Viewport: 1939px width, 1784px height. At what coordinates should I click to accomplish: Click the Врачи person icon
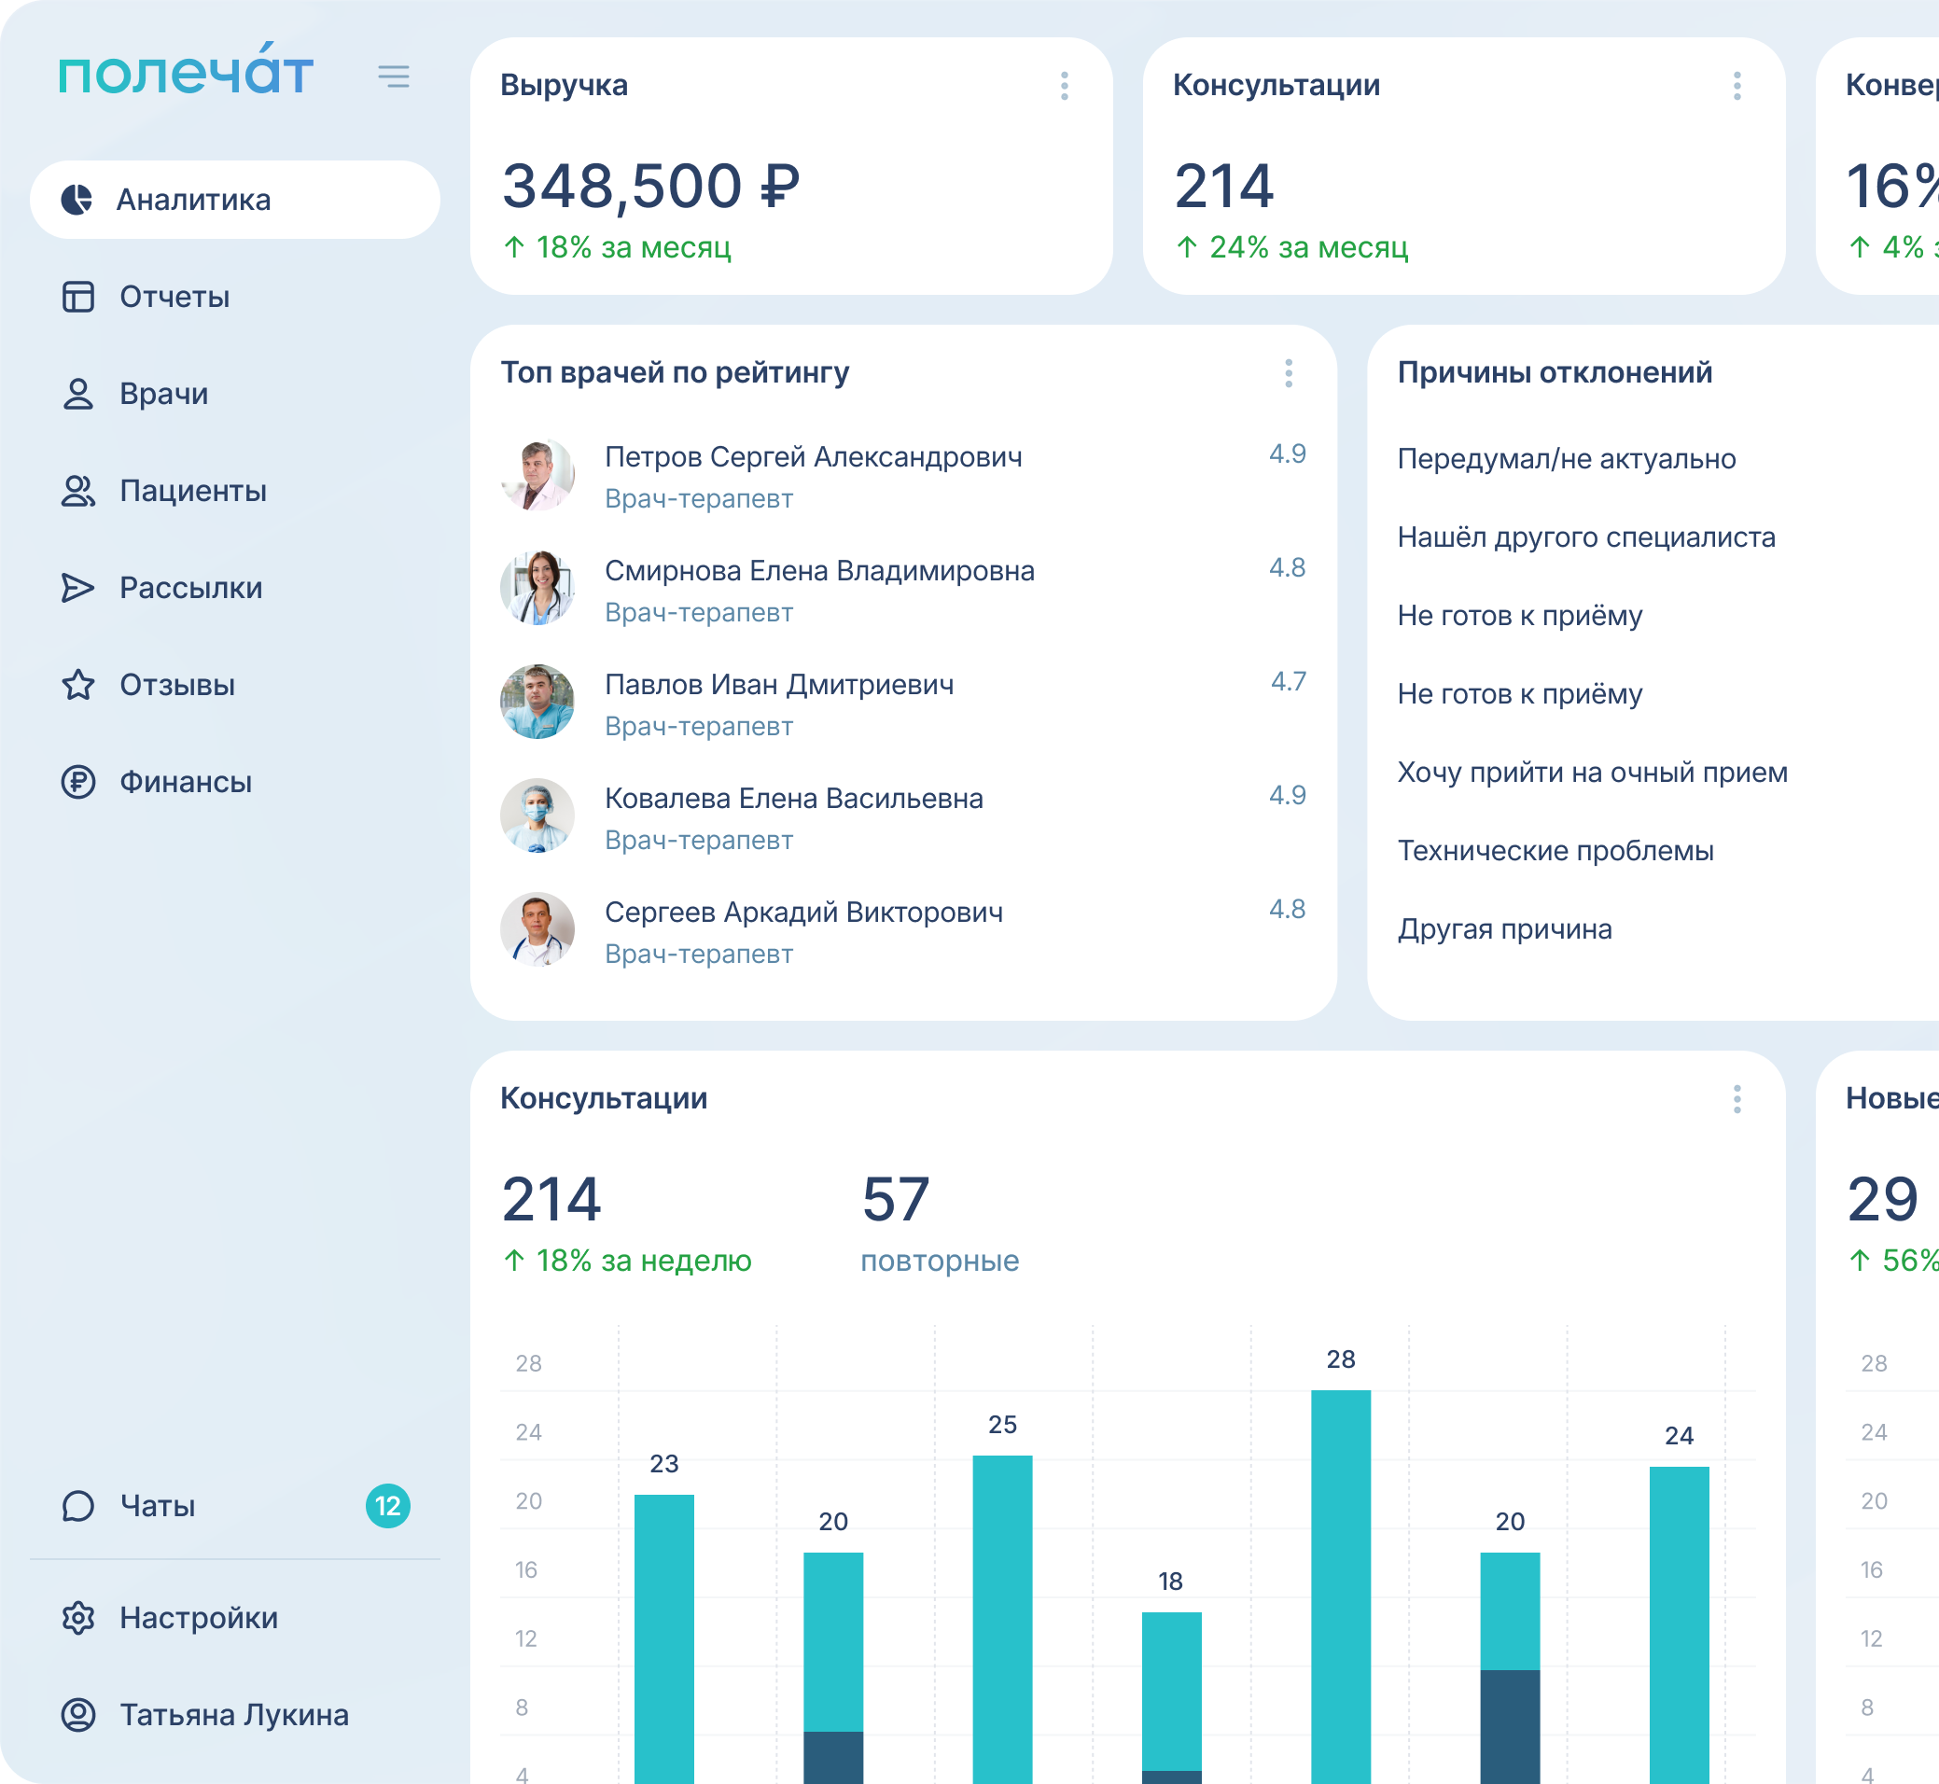pyautogui.click(x=78, y=394)
